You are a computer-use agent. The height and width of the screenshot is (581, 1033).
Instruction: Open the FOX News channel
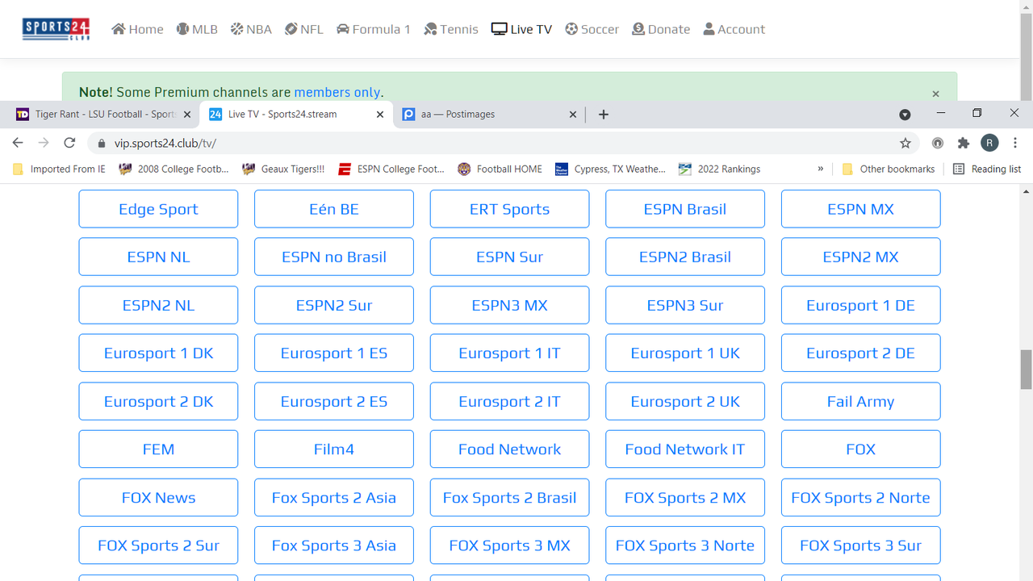[158, 498]
